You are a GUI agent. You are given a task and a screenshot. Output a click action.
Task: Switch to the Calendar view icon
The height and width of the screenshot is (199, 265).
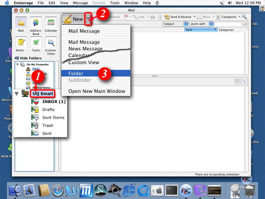pyautogui.click(x=51, y=24)
